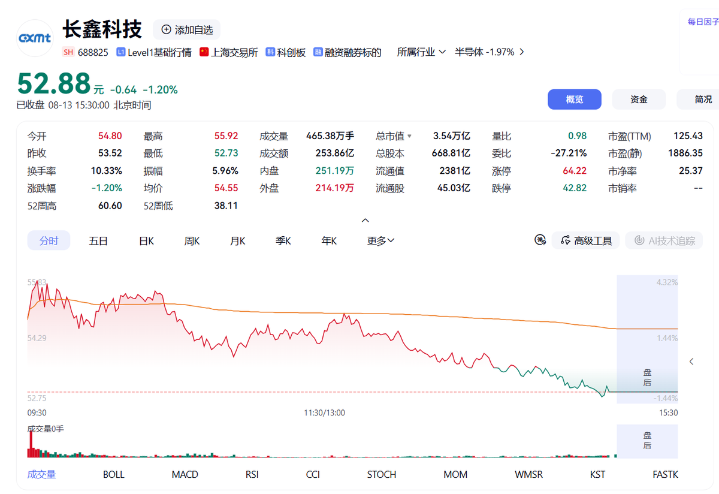Open the 高级工具 advanced tools
The width and height of the screenshot is (719, 494).
click(x=586, y=241)
